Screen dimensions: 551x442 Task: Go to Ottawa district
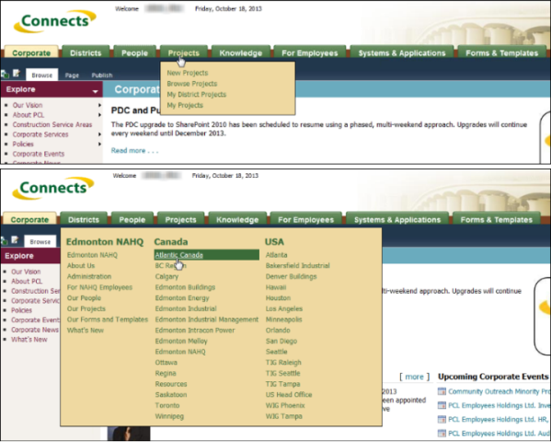tap(166, 363)
